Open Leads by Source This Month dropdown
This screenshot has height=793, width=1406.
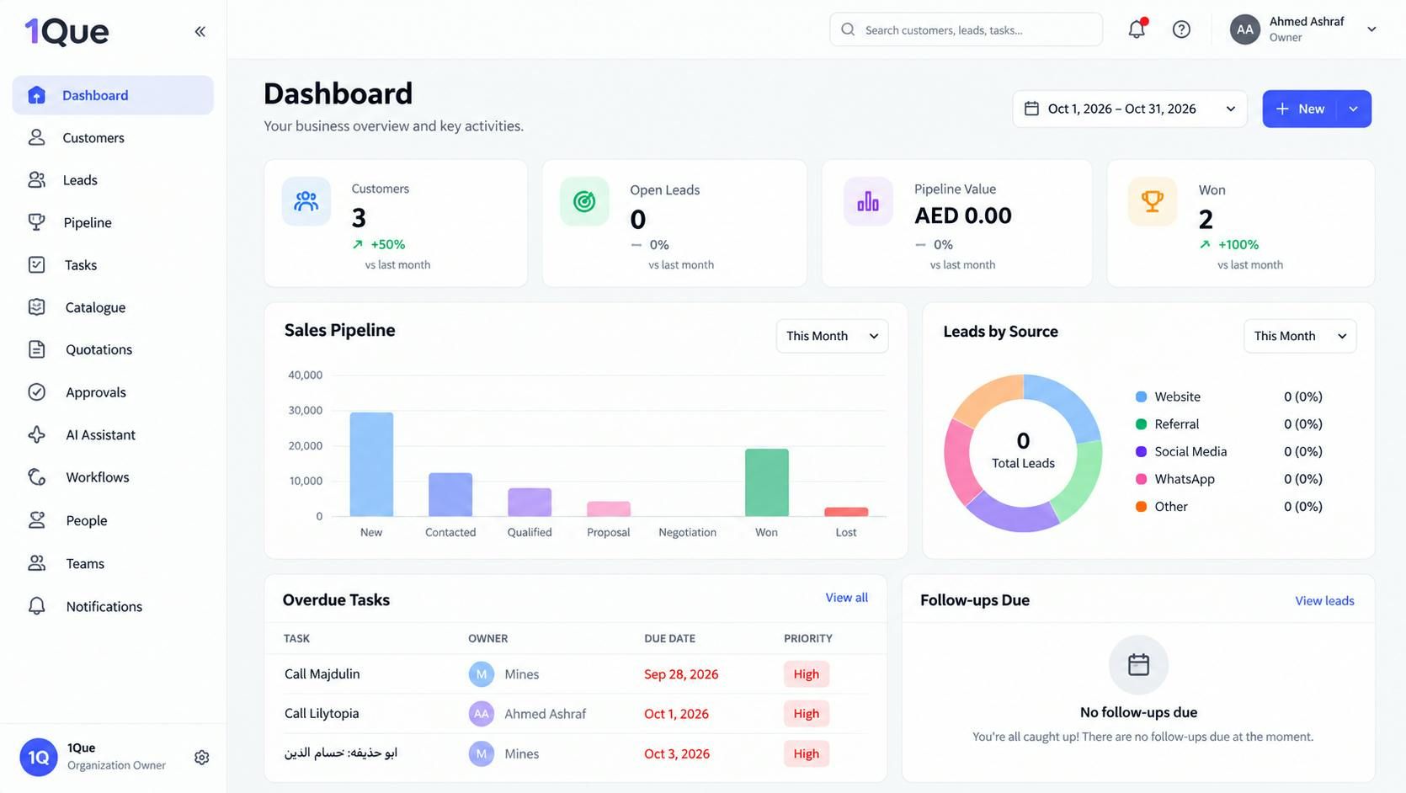point(1300,336)
